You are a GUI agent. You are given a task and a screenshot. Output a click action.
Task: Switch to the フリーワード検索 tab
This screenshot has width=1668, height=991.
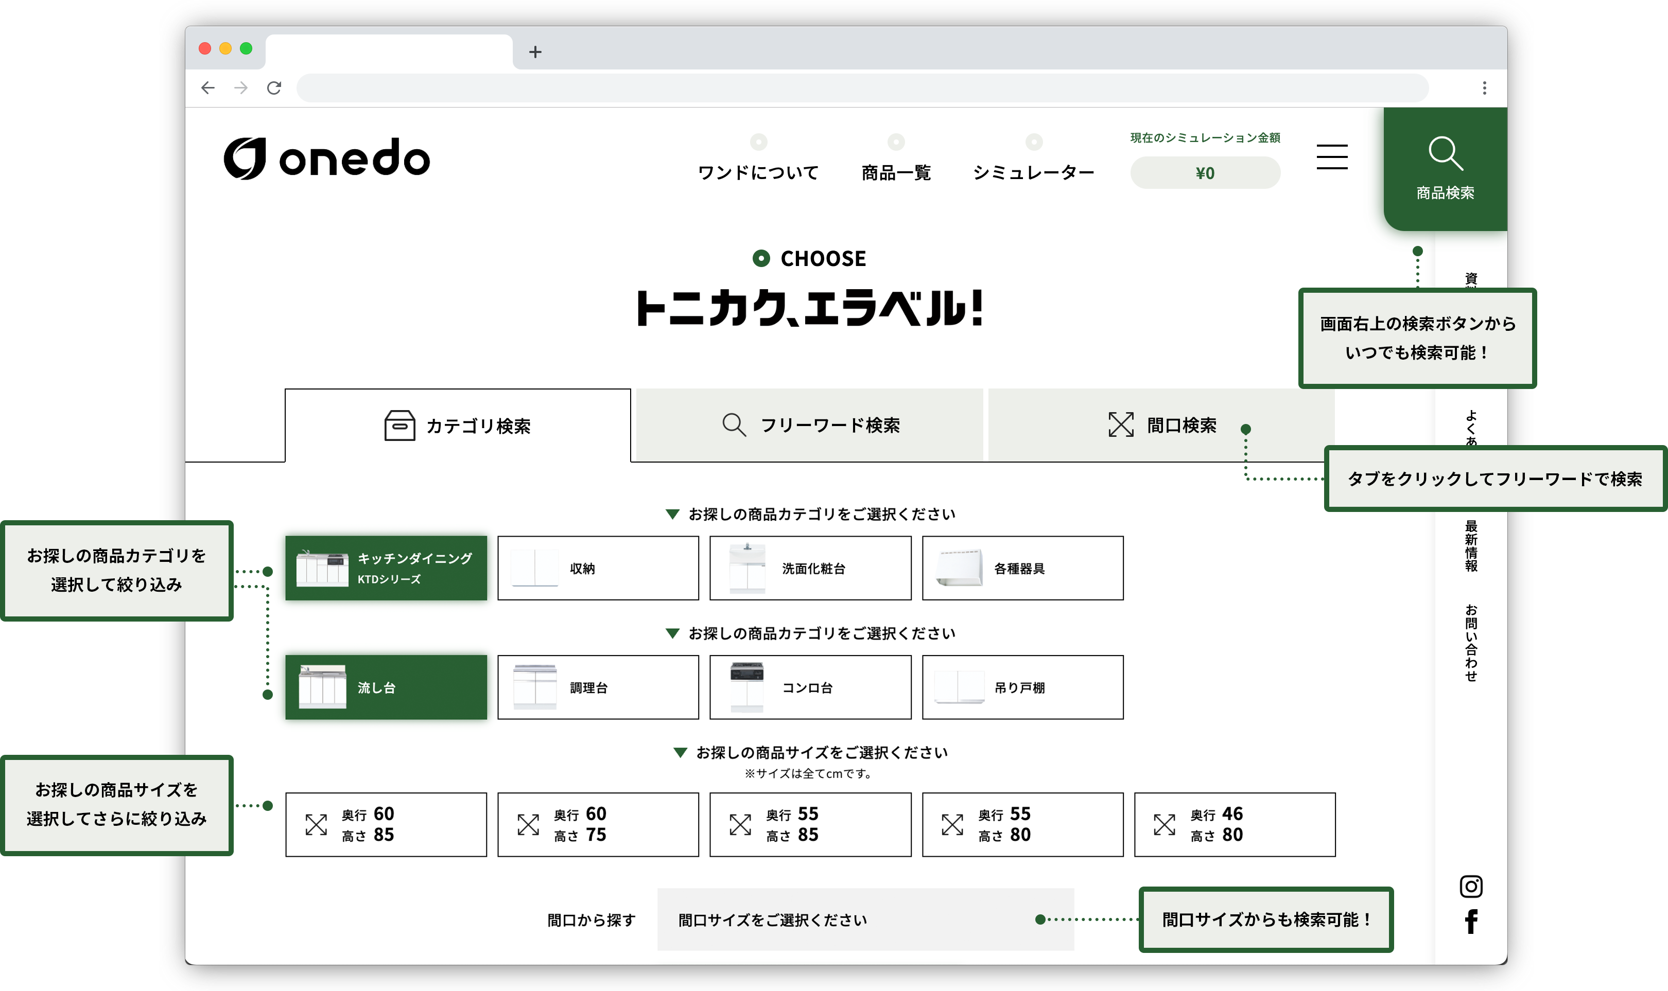(x=810, y=426)
